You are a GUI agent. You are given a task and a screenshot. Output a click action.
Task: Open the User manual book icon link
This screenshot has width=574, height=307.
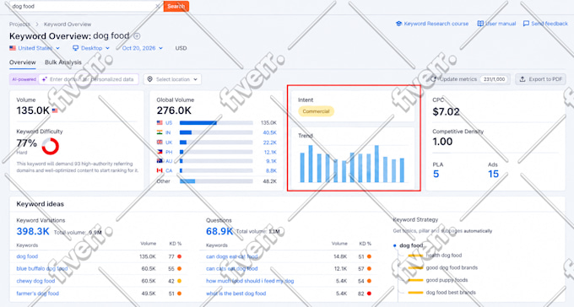coord(480,24)
